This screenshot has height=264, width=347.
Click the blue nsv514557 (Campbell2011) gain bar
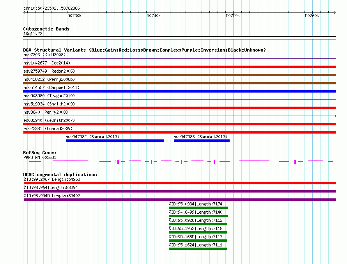pos(179,91)
